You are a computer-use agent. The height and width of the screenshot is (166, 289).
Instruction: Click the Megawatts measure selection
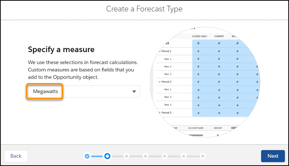pos(45,91)
